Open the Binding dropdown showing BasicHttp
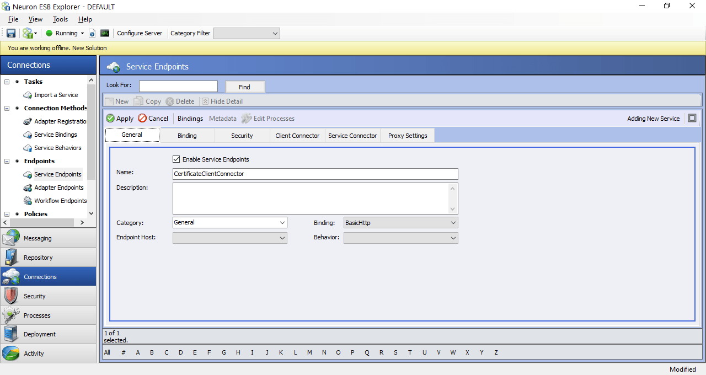This screenshot has height=375, width=706. click(x=401, y=223)
